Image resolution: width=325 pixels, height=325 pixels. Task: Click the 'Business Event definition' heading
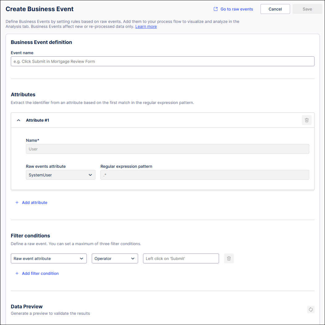[41, 42]
